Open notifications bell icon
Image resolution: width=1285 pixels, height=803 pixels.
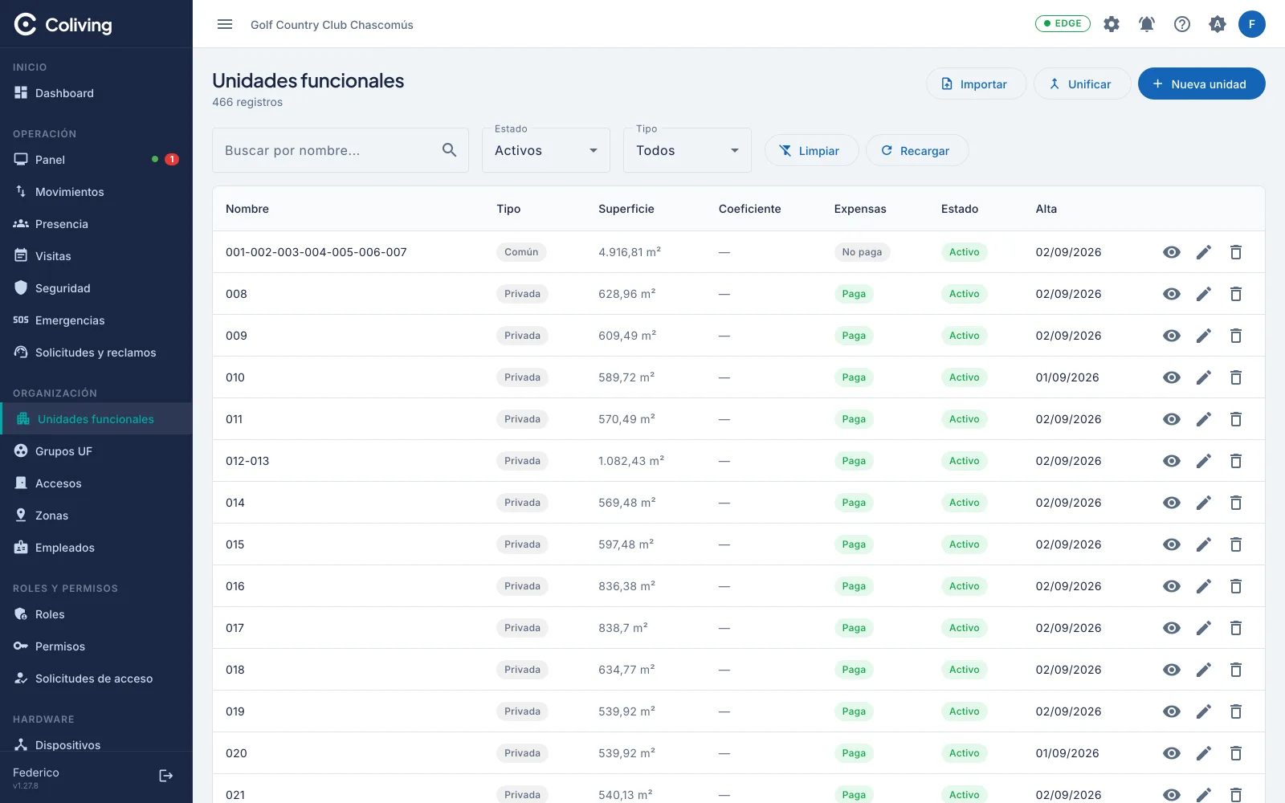pos(1147,24)
